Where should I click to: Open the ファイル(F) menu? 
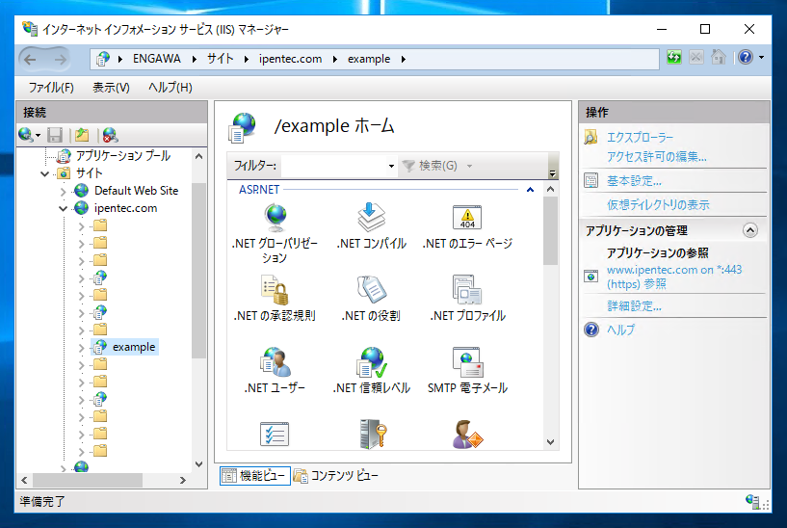(51, 88)
